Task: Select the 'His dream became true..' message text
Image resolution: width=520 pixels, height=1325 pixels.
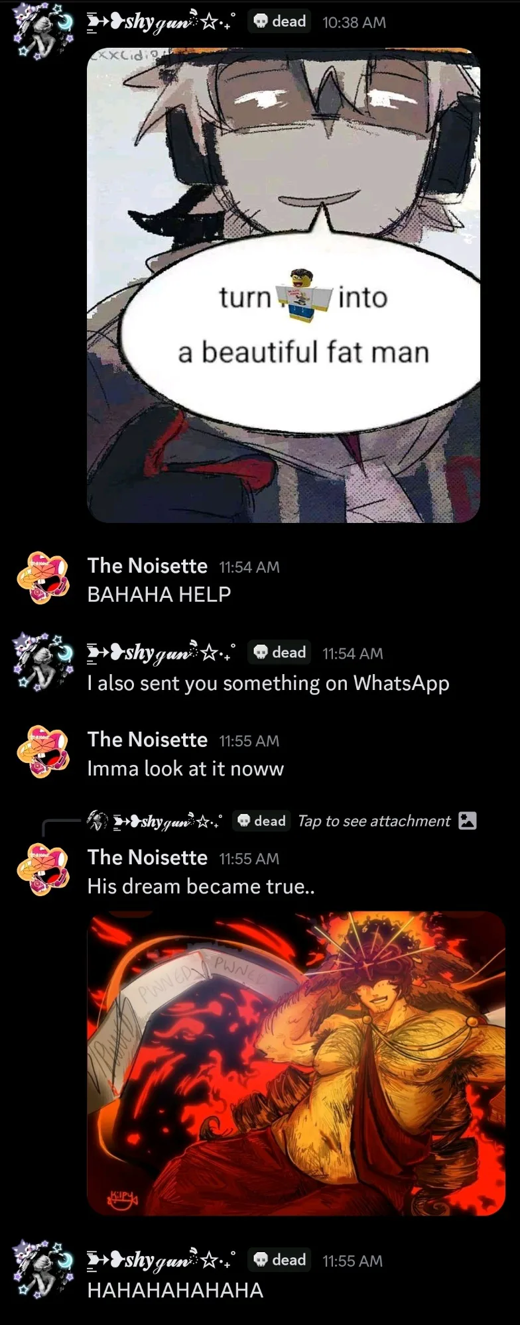Action: (201, 886)
